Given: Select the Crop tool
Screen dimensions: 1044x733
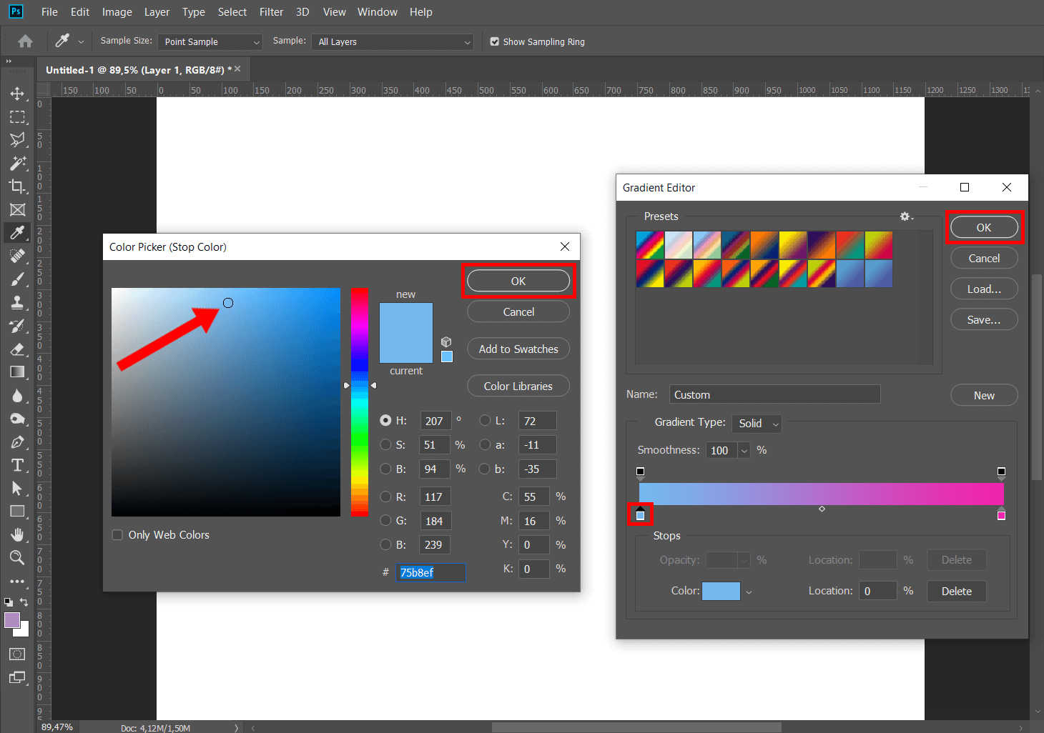Looking at the screenshot, I should pos(18,186).
